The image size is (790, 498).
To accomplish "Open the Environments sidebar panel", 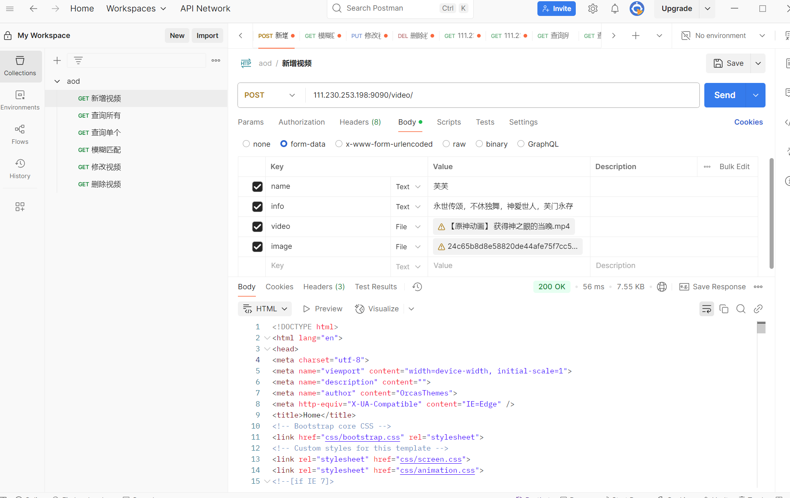I will (x=20, y=100).
